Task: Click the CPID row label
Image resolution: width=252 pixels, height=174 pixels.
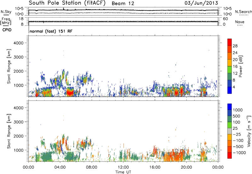Action: click(7, 30)
